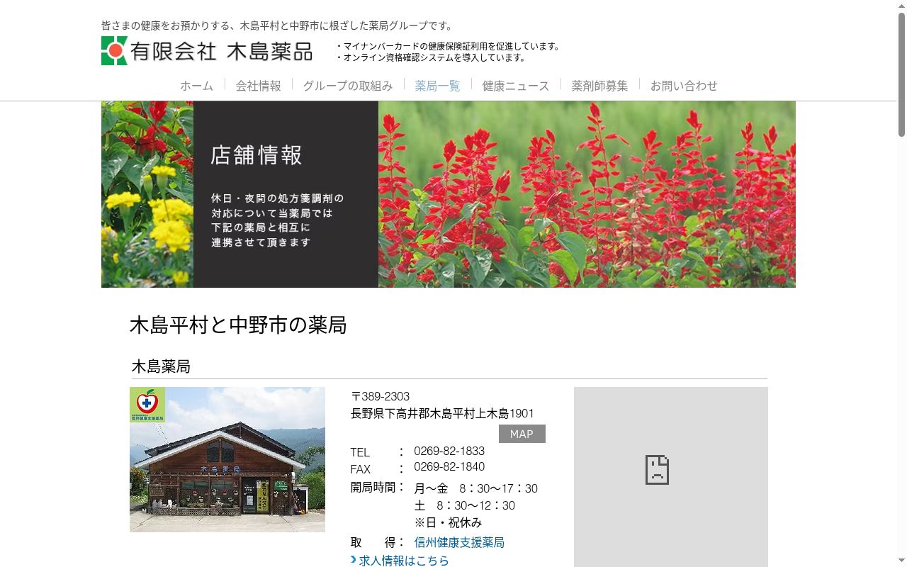This screenshot has height=567, width=907.
Task: Click the phone number 0269-82-1833
Action: [449, 451]
